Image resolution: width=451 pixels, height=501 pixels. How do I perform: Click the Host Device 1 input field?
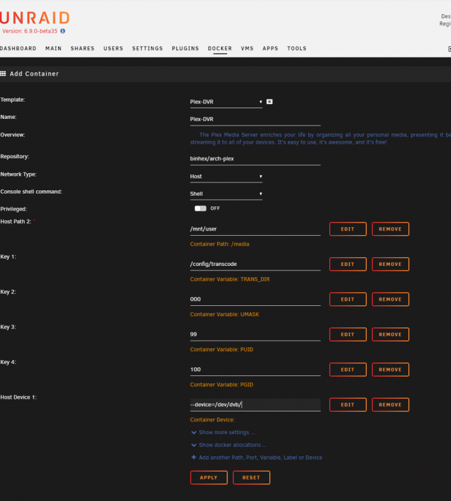(255, 405)
